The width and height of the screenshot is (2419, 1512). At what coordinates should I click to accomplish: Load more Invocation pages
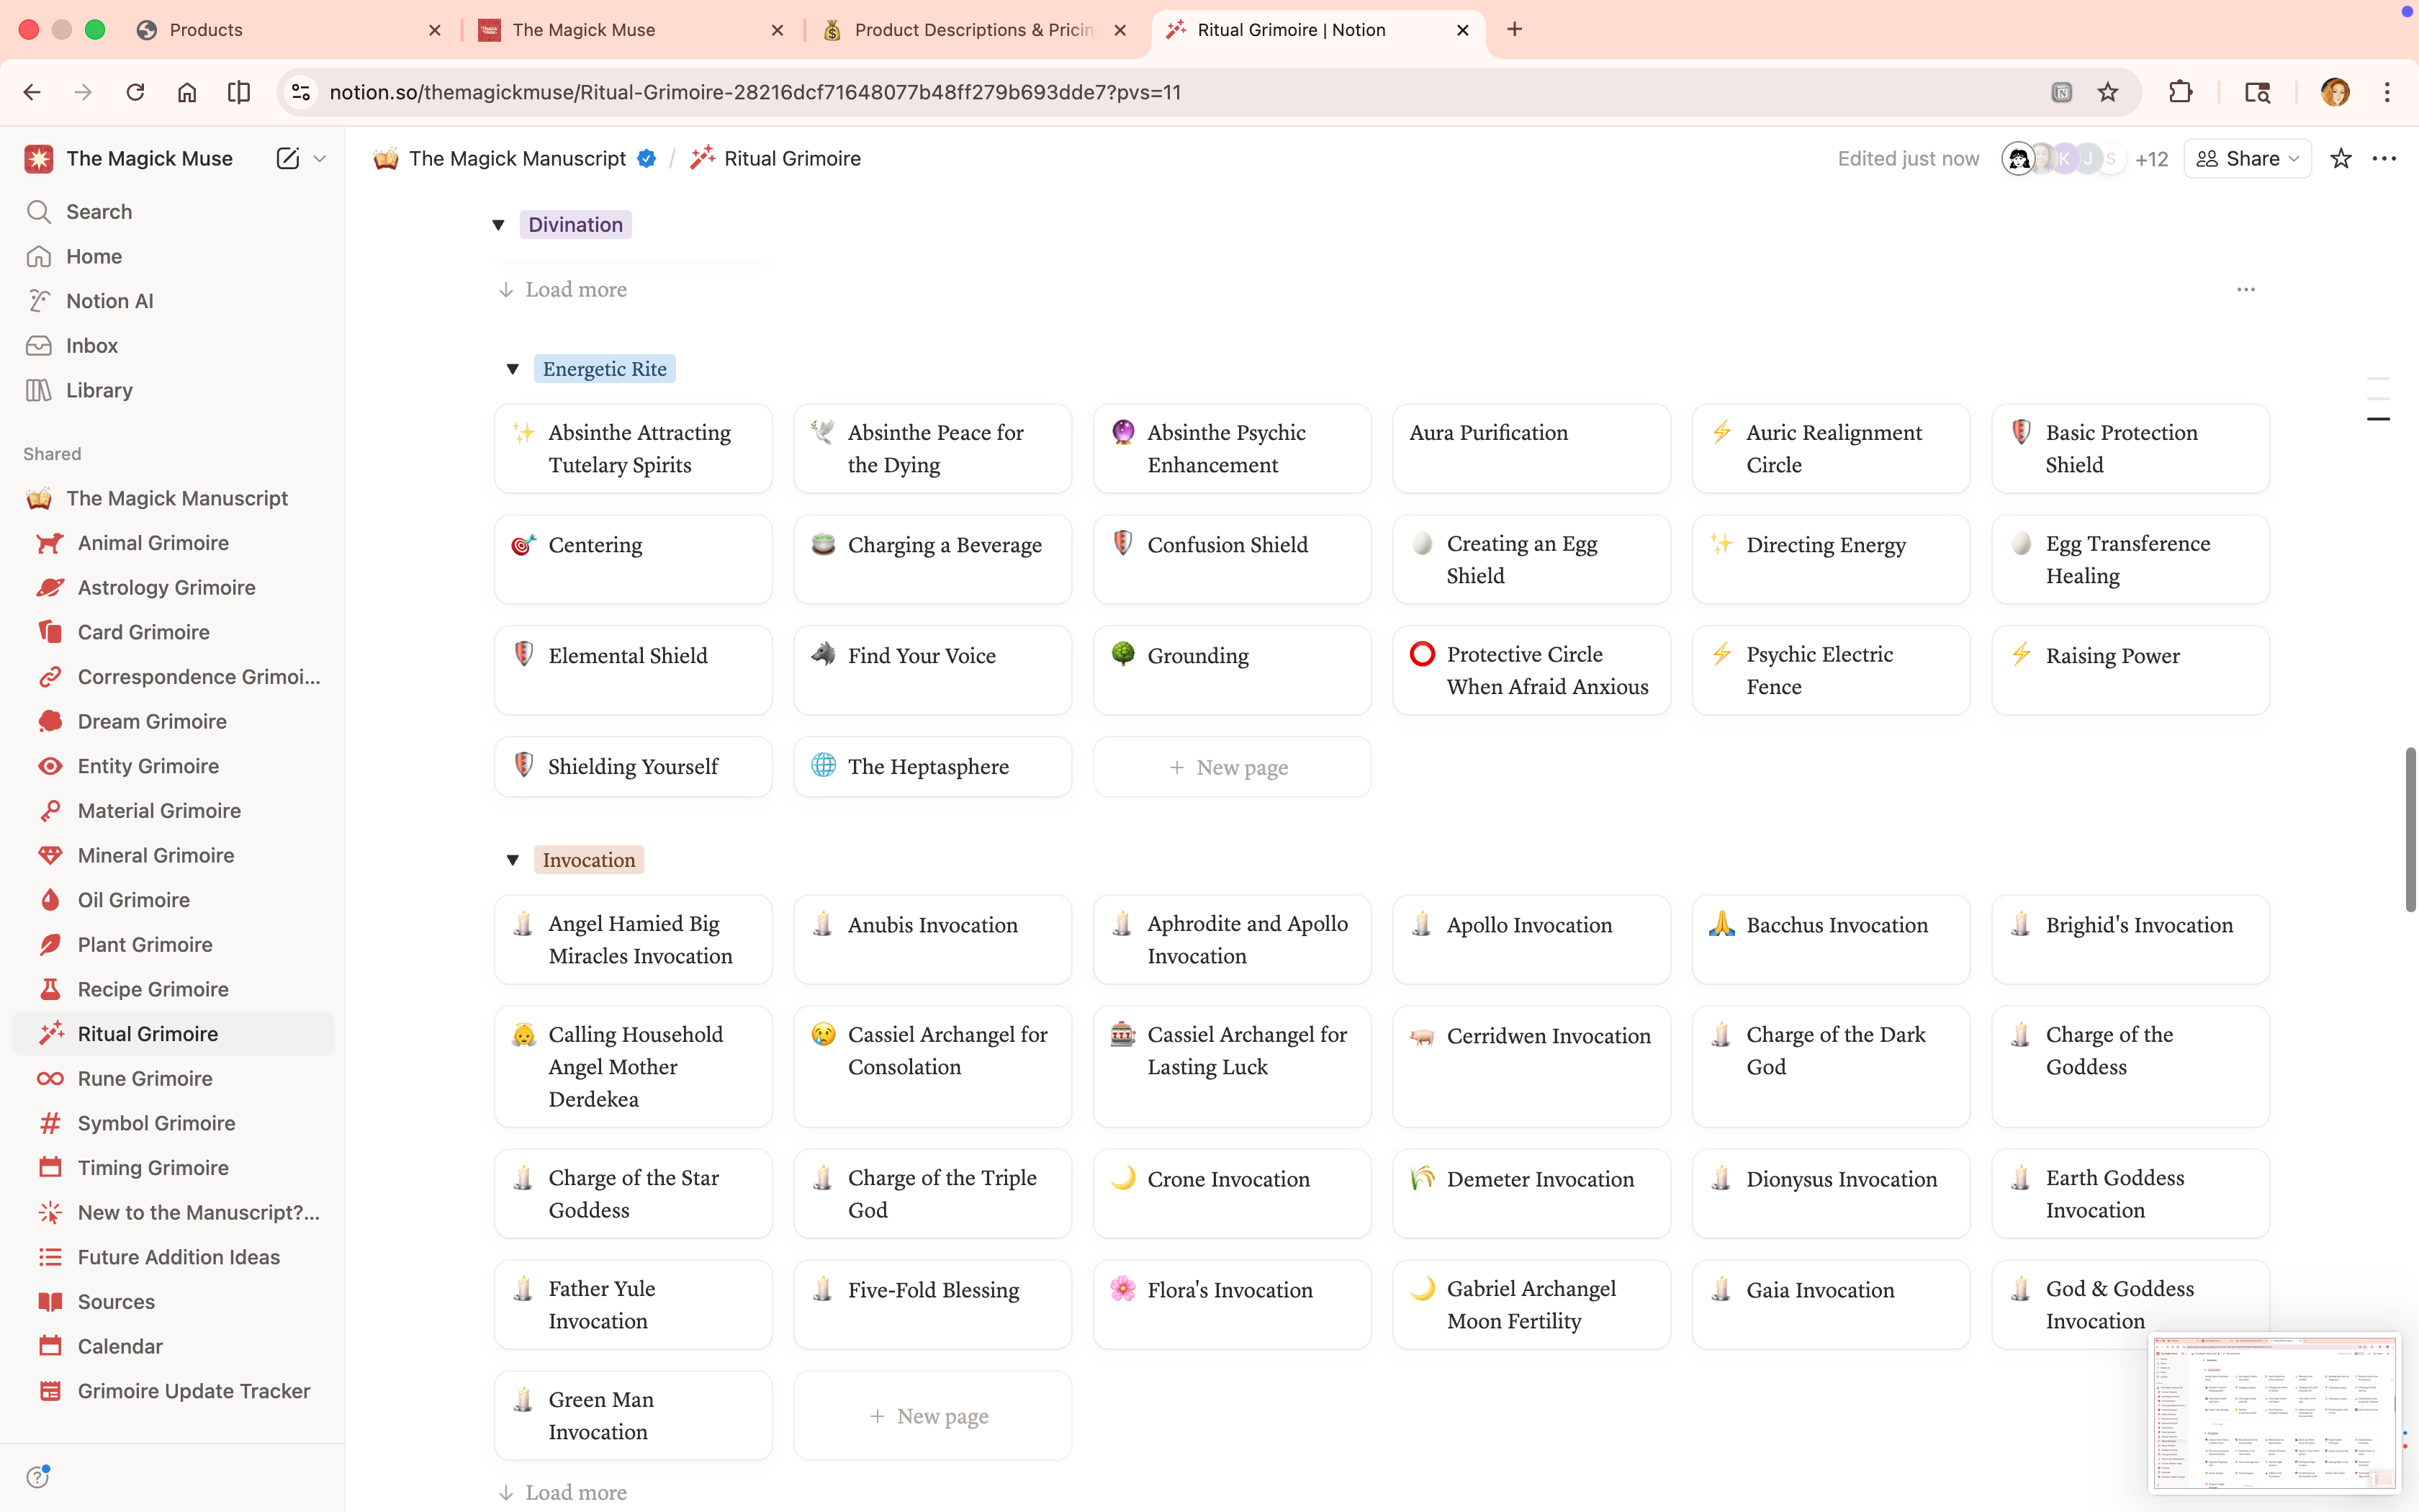click(563, 1492)
